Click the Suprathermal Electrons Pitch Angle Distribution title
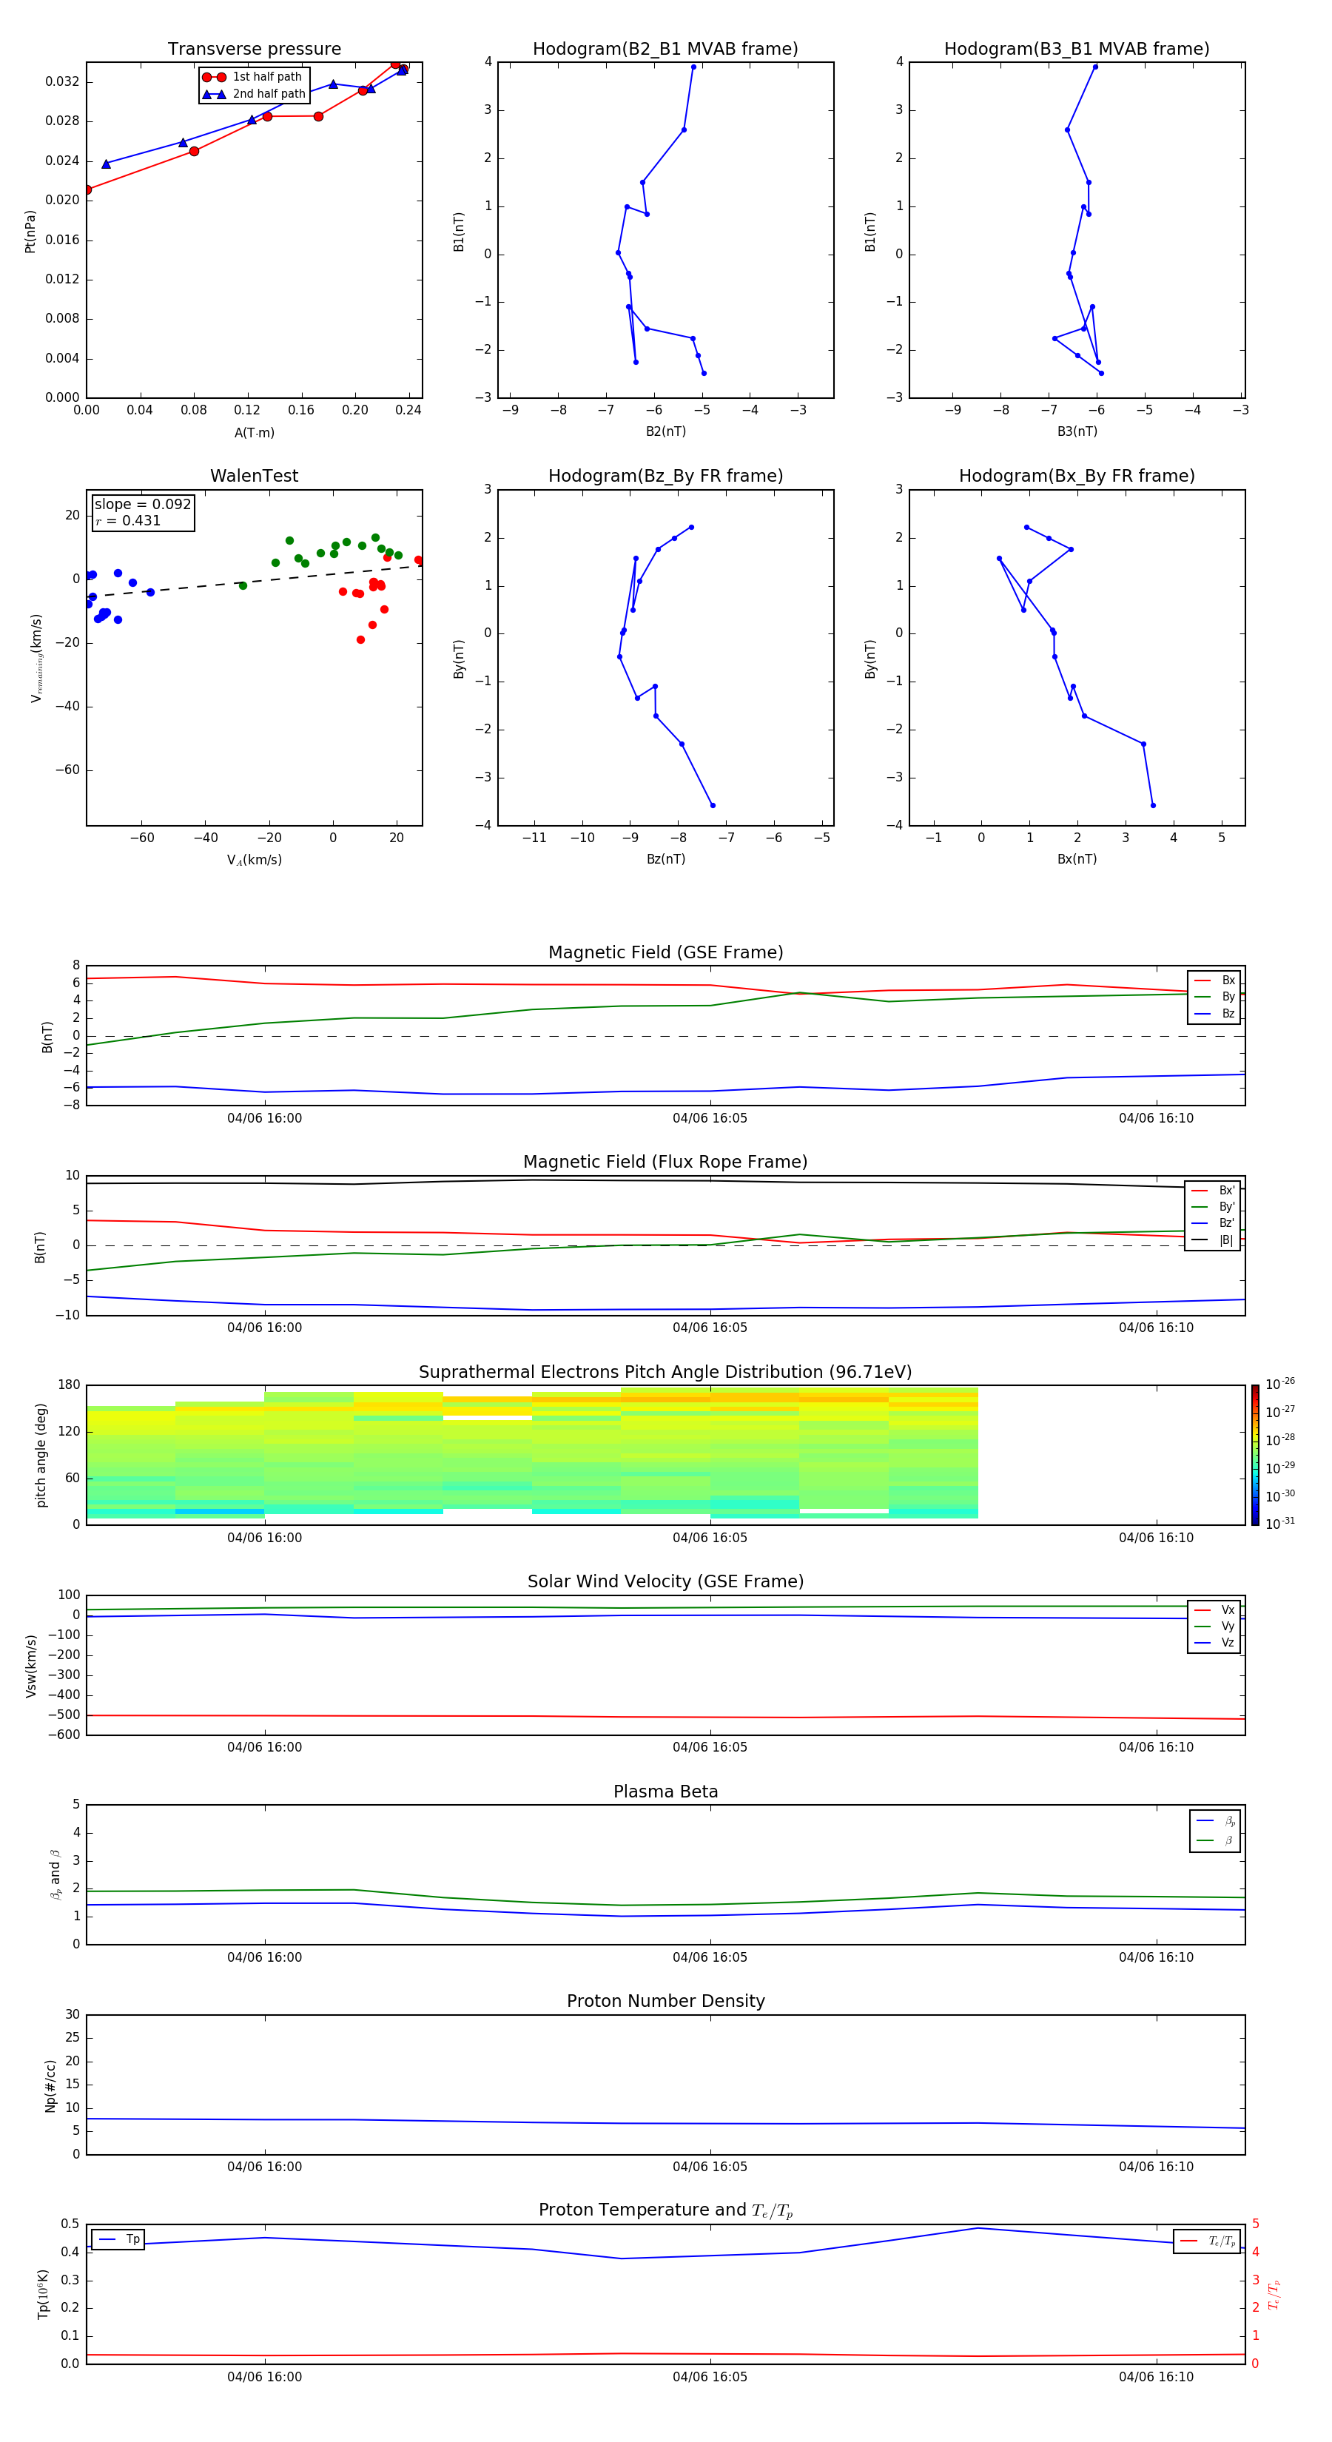Image resolution: width=1332 pixels, height=2442 pixels. [665, 1373]
